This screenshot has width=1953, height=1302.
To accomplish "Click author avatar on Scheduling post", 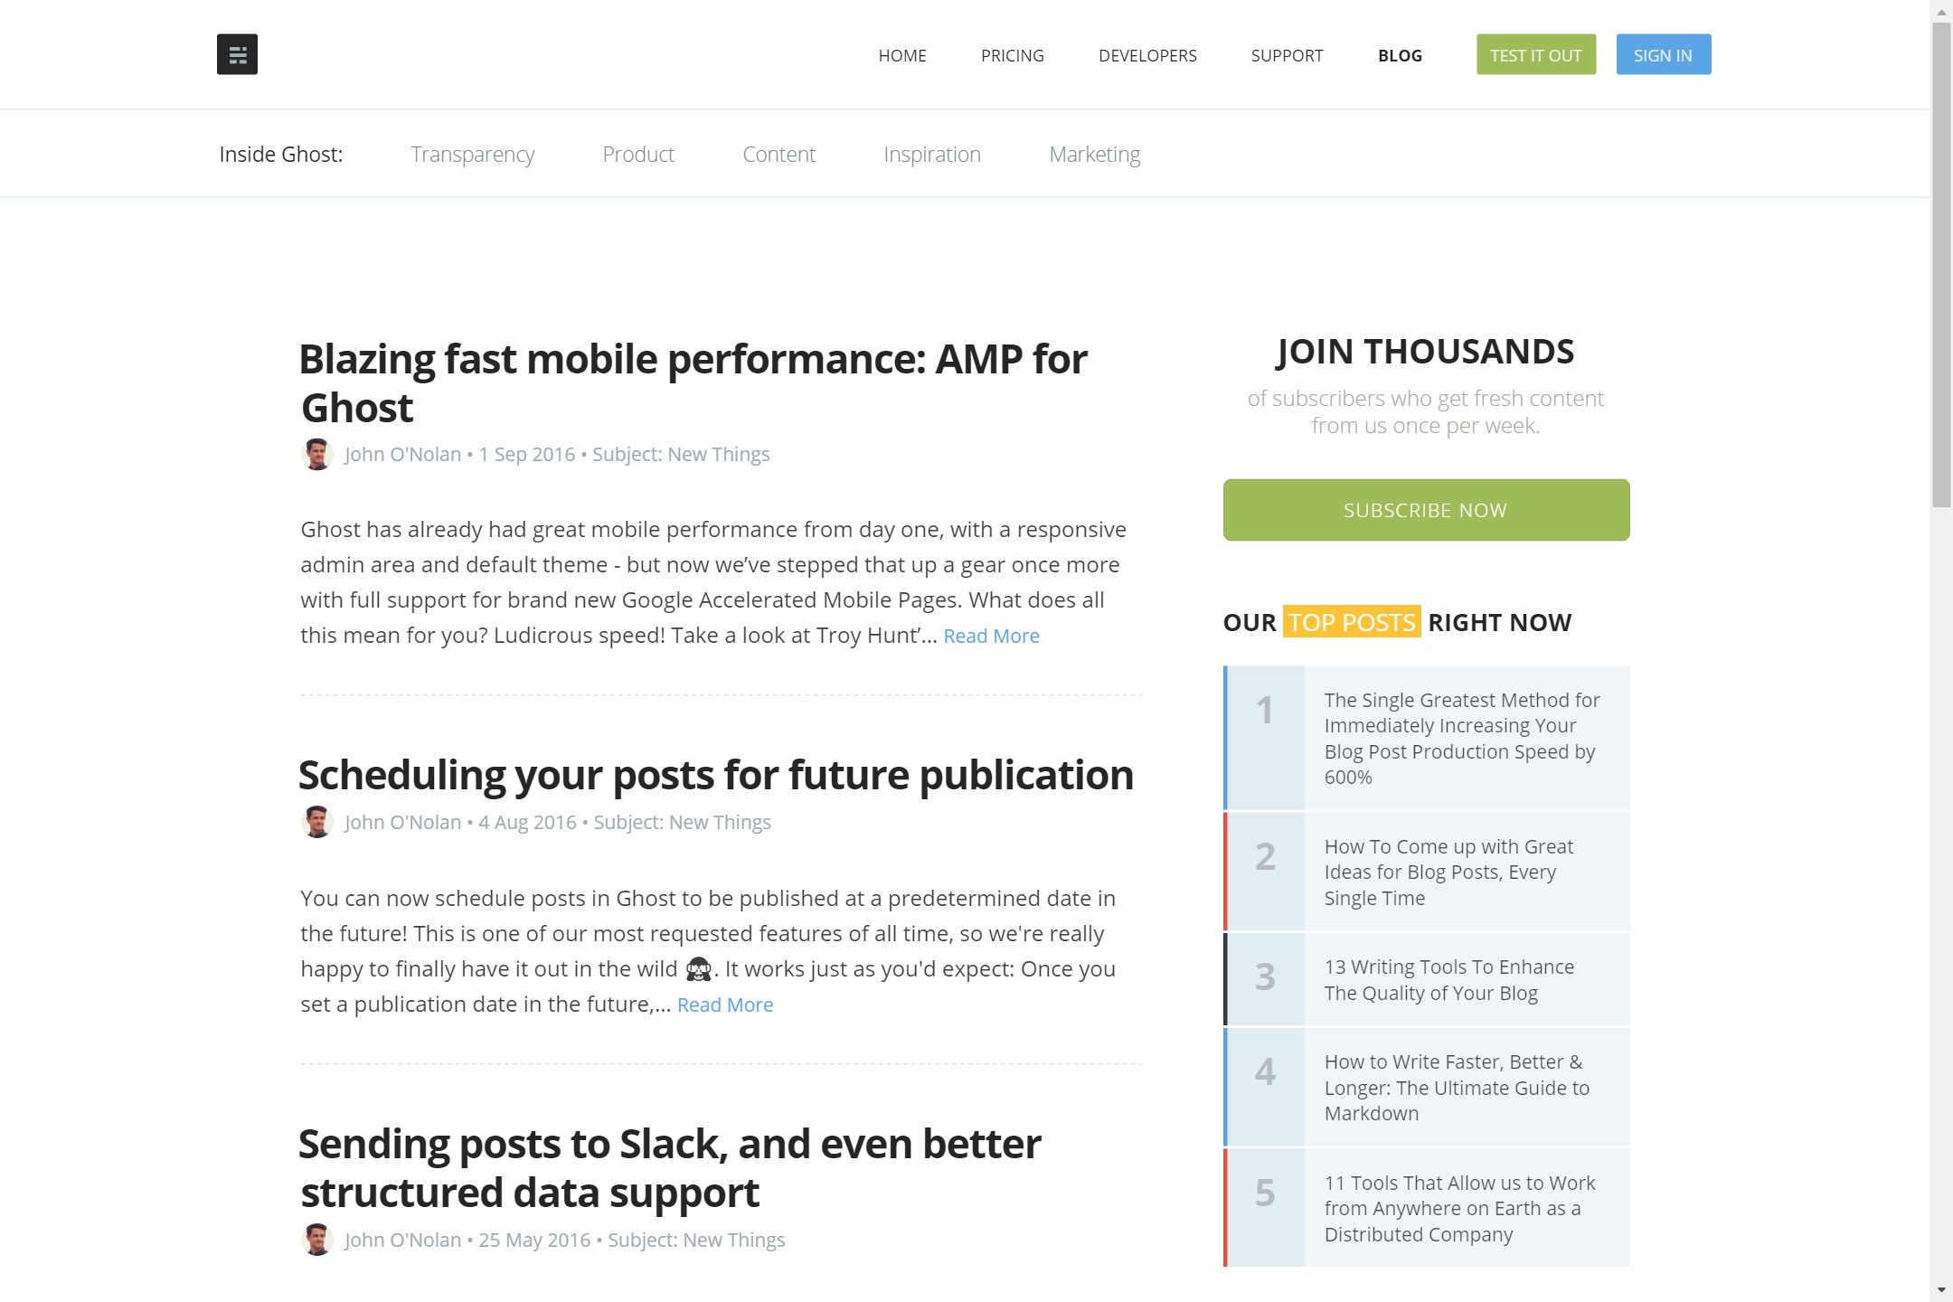I will click(x=316, y=822).
